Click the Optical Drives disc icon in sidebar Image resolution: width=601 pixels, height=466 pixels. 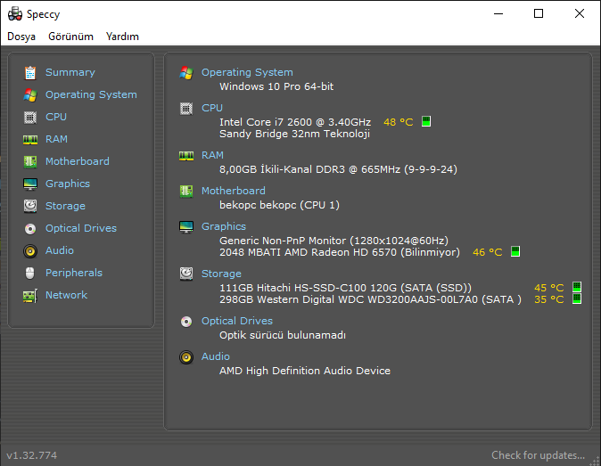pos(30,228)
